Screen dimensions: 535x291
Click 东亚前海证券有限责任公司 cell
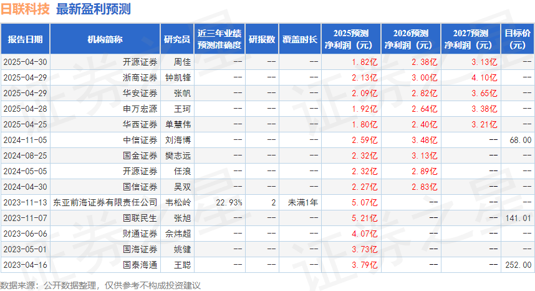point(105,202)
